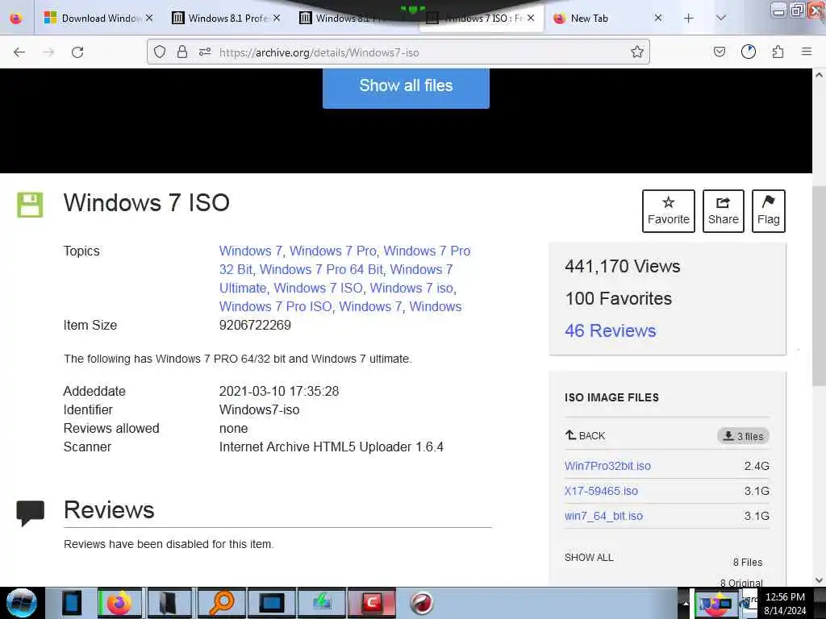
Task: Select the Addeddate value 2021-03-10 17:35:28
Action: tap(278, 391)
